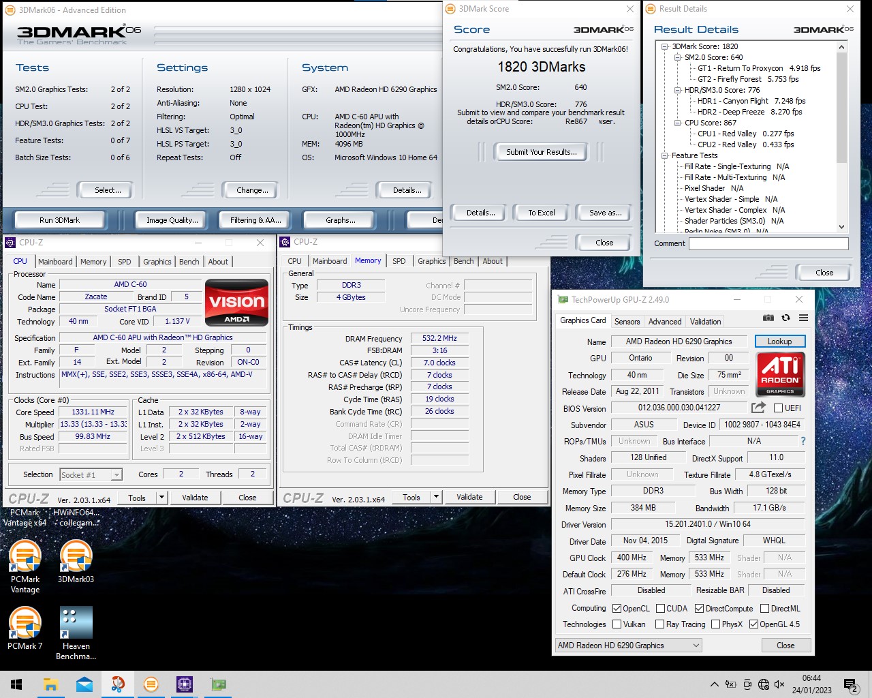Toggle the CUDA checkbox
The width and height of the screenshot is (872, 698).
tap(660, 609)
